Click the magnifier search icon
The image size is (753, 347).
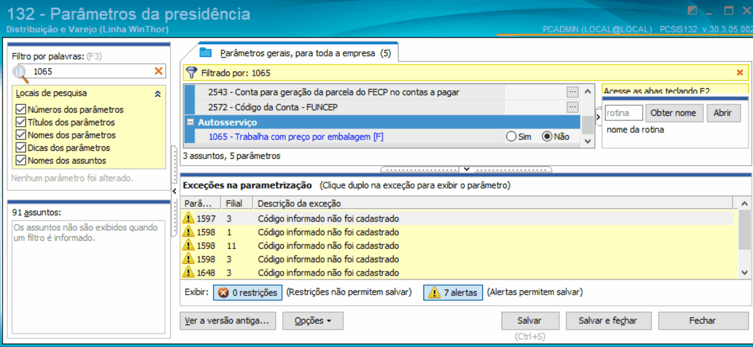pos(21,74)
